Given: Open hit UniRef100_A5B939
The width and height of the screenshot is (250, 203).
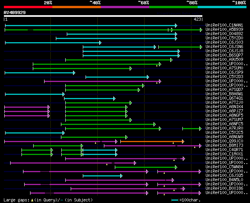Looking at the screenshot, I should click(224, 29).
